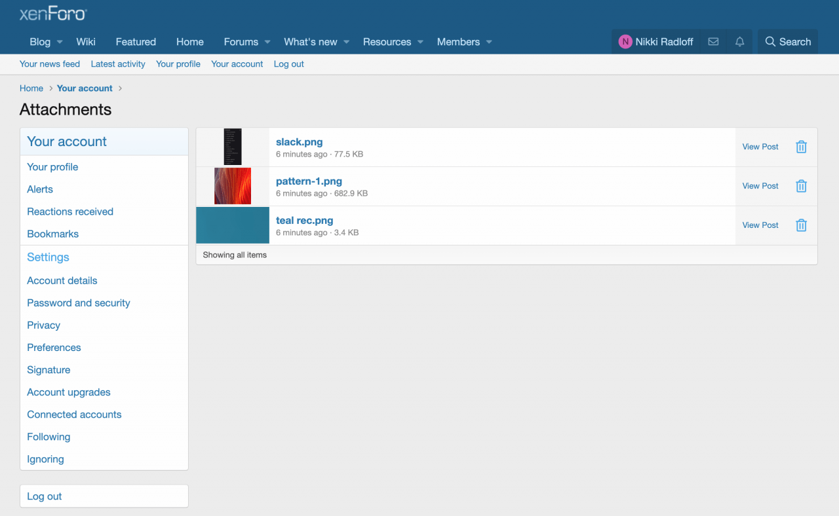Viewport: 839px width, 516px height.
Task: Delete the slack.png attachment via trash icon
Action: tap(801, 147)
